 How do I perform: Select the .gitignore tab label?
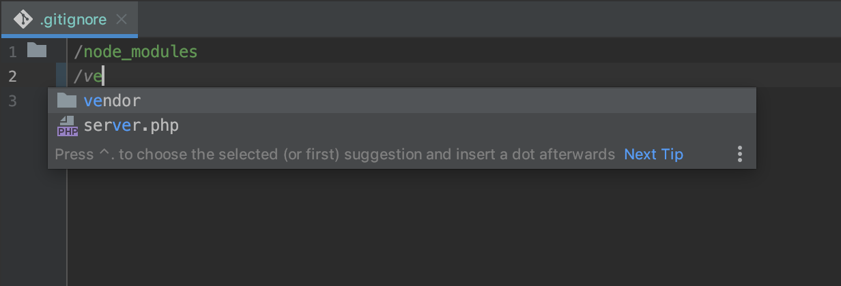74,19
